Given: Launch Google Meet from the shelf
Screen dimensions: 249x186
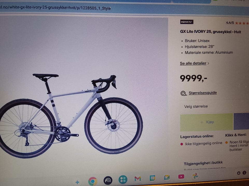Looking at the screenshot, I should (167, 177).
